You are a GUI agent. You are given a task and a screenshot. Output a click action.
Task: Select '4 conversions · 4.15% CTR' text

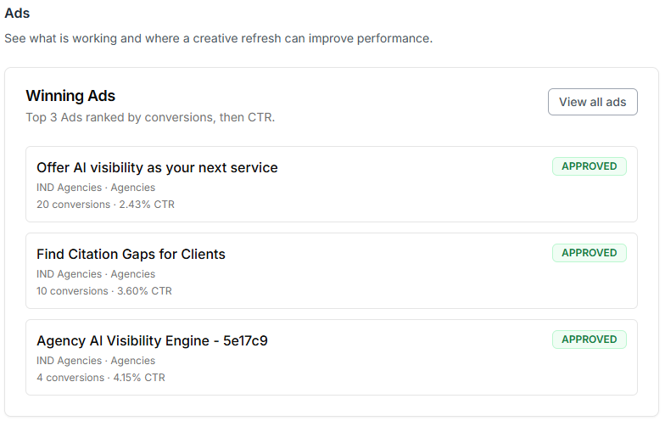[101, 378]
